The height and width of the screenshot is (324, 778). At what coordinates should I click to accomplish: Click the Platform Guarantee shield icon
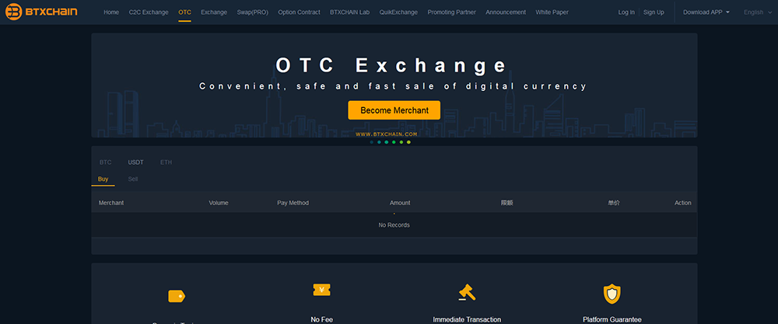pos(612,293)
